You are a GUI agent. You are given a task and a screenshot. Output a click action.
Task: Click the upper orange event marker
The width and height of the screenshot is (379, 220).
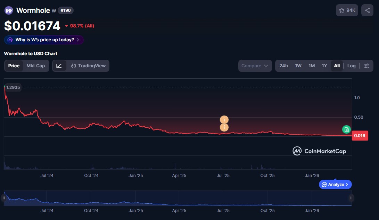(224, 119)
